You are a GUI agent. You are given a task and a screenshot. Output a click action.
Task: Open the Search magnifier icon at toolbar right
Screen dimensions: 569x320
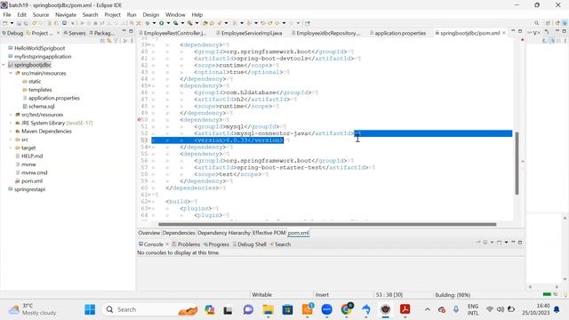coord(536,23)
